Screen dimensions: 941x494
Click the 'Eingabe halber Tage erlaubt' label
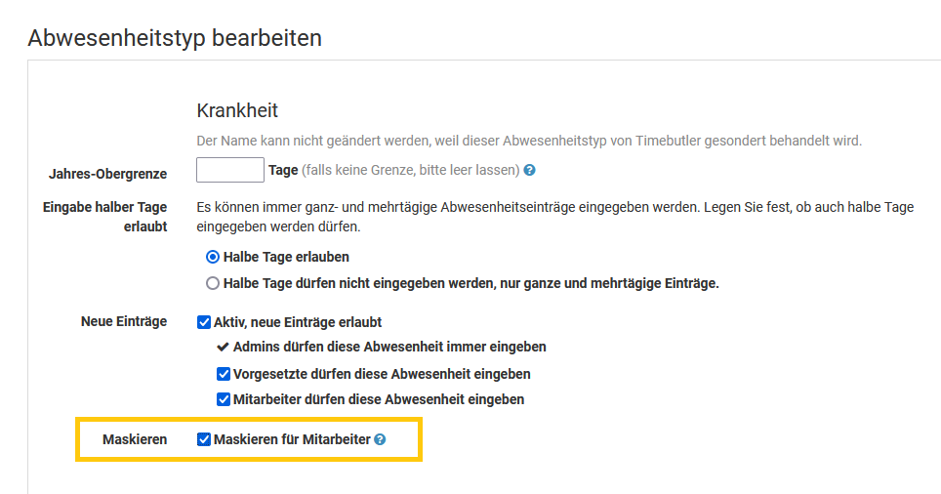[105, 216]
